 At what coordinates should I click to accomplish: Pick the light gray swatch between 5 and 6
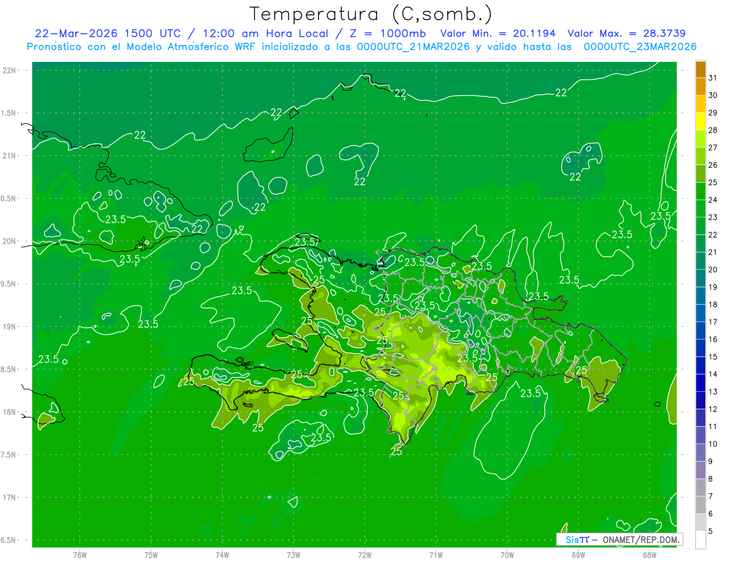tap(700, 522)
